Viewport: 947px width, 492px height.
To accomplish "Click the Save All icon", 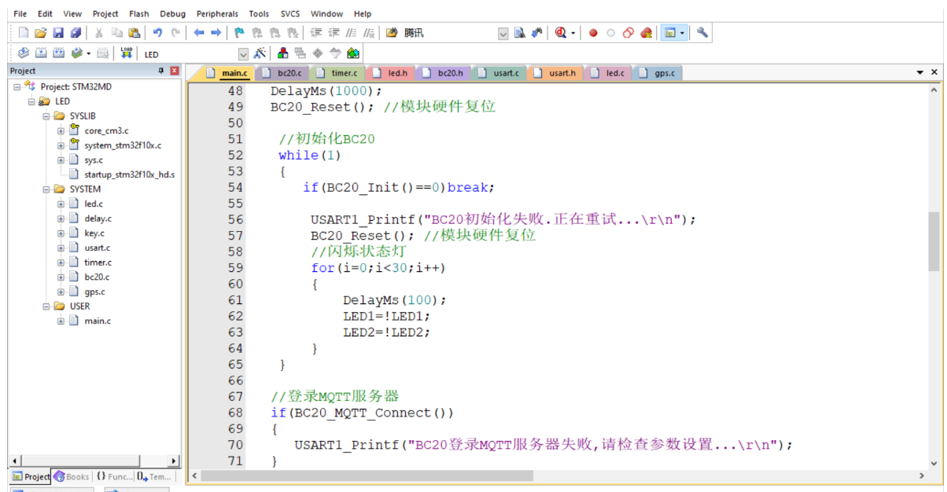I will 76,33.
